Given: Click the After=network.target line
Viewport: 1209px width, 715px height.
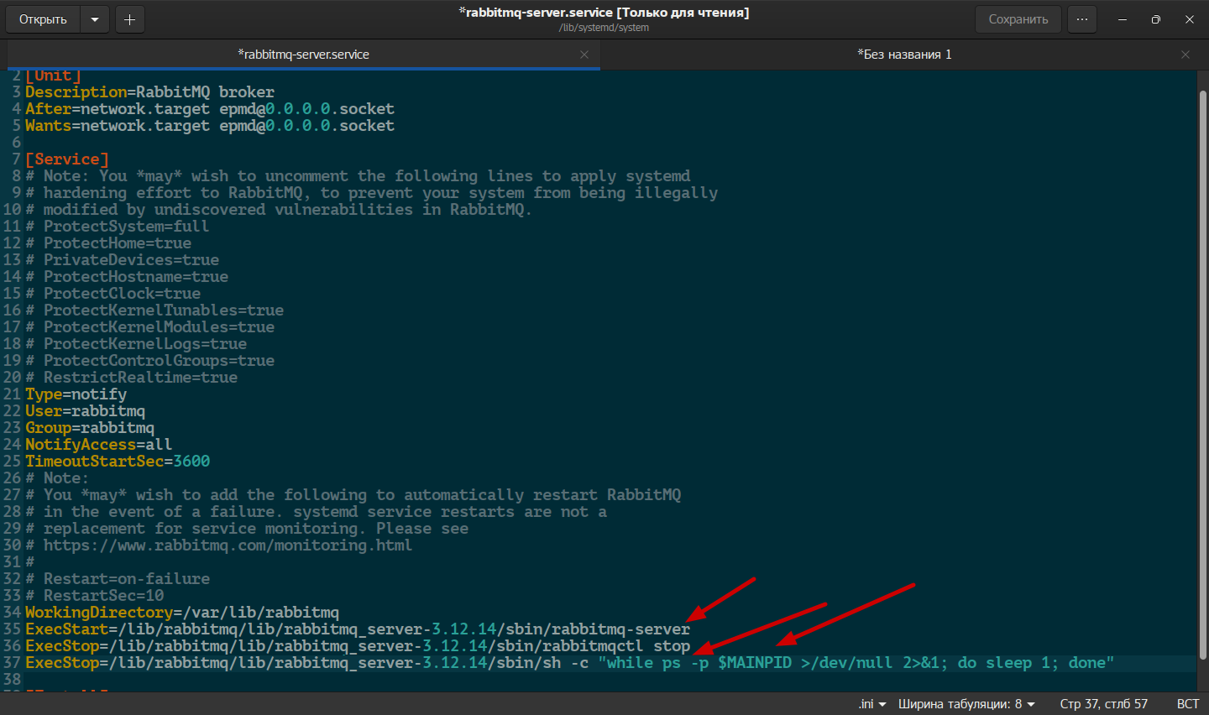Looking at the screenshot, I should point(210,109).
